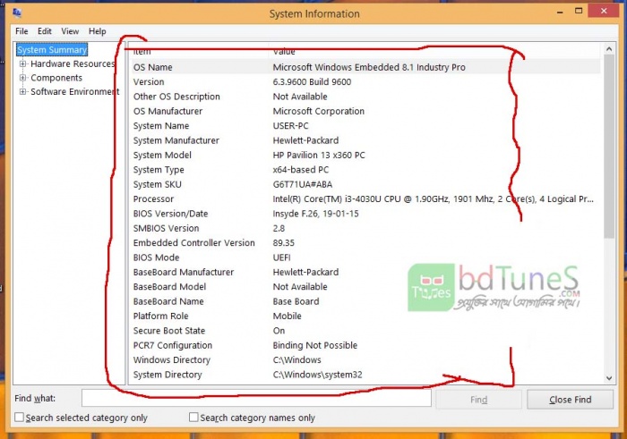Open the File menu
627x439 pixels.
pos(21,31)
